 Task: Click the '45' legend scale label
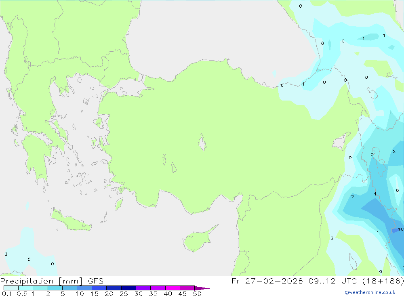183,294
